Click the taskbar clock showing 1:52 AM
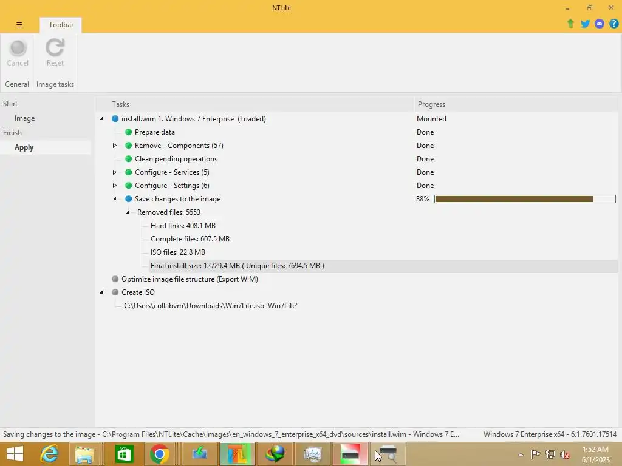This screenshot has width=622, height=466. (595, 454)
